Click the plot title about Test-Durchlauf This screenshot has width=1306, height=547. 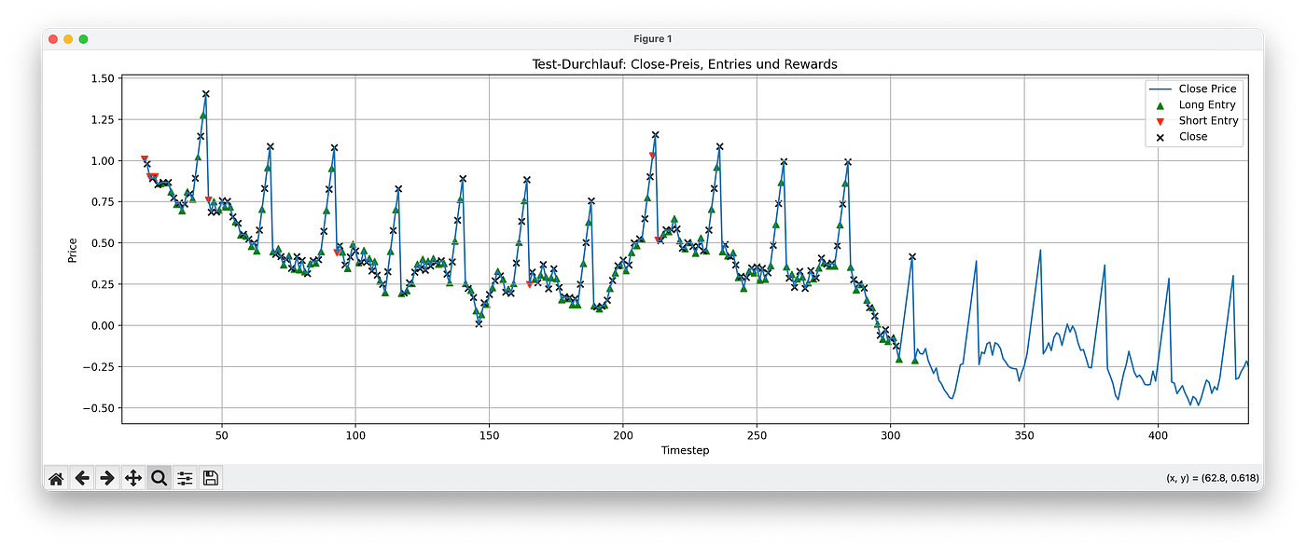686,64
